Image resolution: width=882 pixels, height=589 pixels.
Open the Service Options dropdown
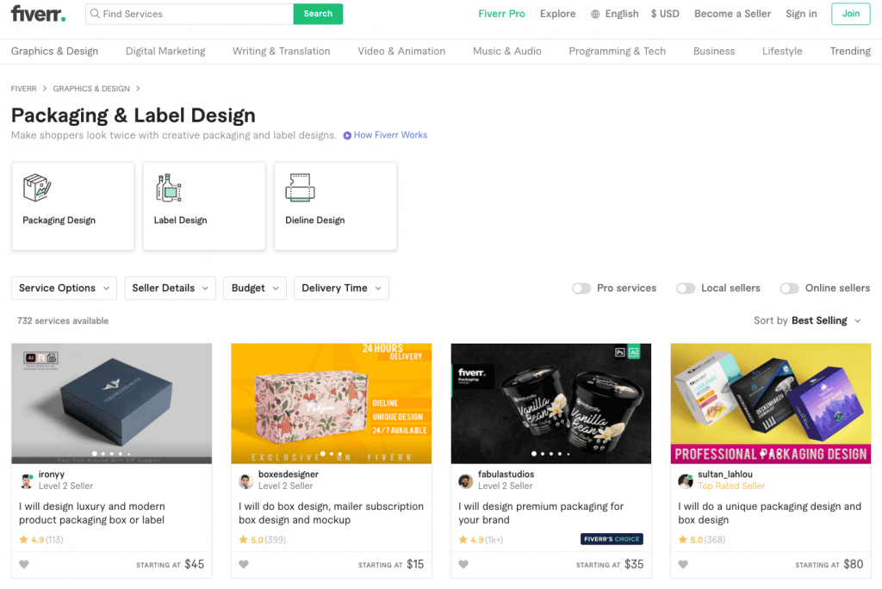64,288
